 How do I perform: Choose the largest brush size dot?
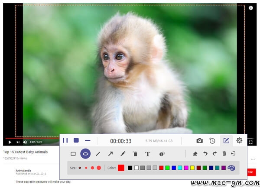click(99, 168)
